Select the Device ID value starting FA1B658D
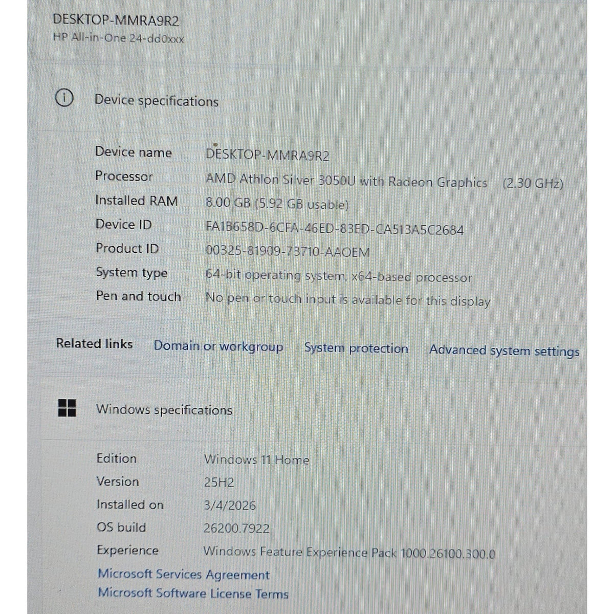The width and height of the screenshot is (614, 614). pyautogui.click(x=335, y=229)
